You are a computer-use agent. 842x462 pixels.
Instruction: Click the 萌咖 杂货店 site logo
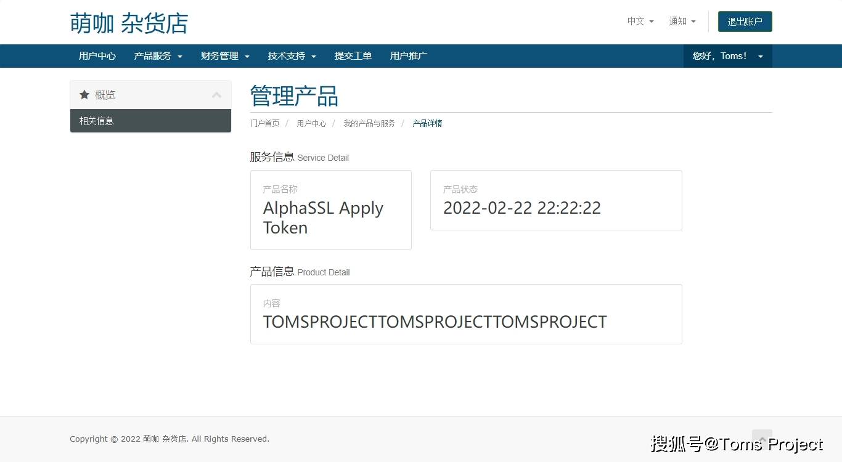point(129,23)
